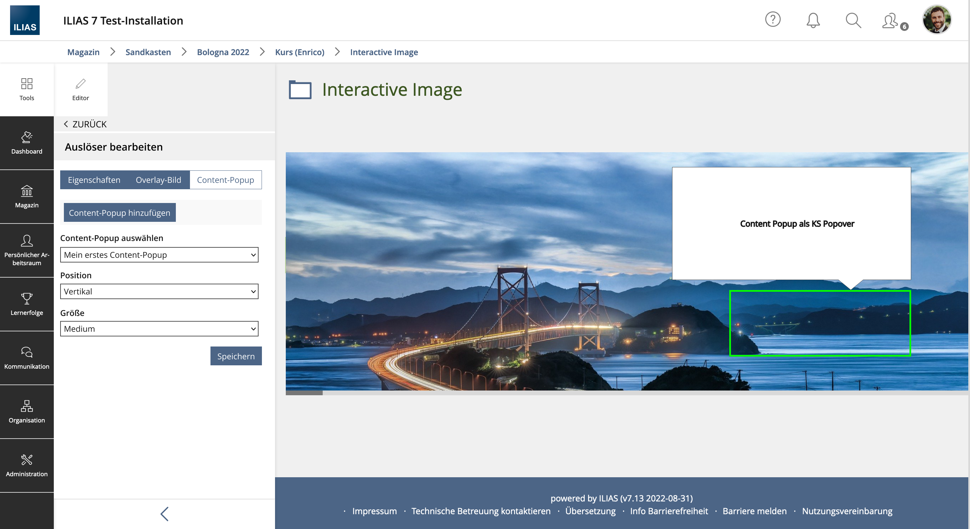Collapse the slate with bottom chevron

(x=164, y=514)
